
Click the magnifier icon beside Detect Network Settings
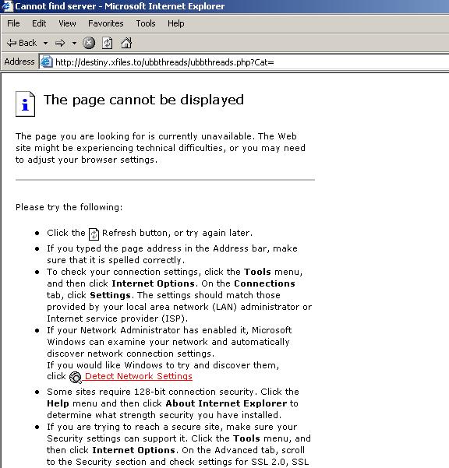[x=76, y=377]
